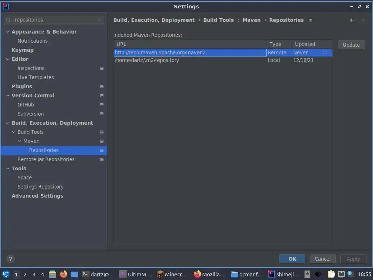The width and height of the screenshot is (373, 280).
Task: Go back using the left arrow
Action: (352, 20)
